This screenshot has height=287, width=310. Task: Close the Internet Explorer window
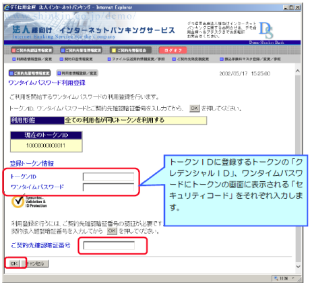pos(297,7)
